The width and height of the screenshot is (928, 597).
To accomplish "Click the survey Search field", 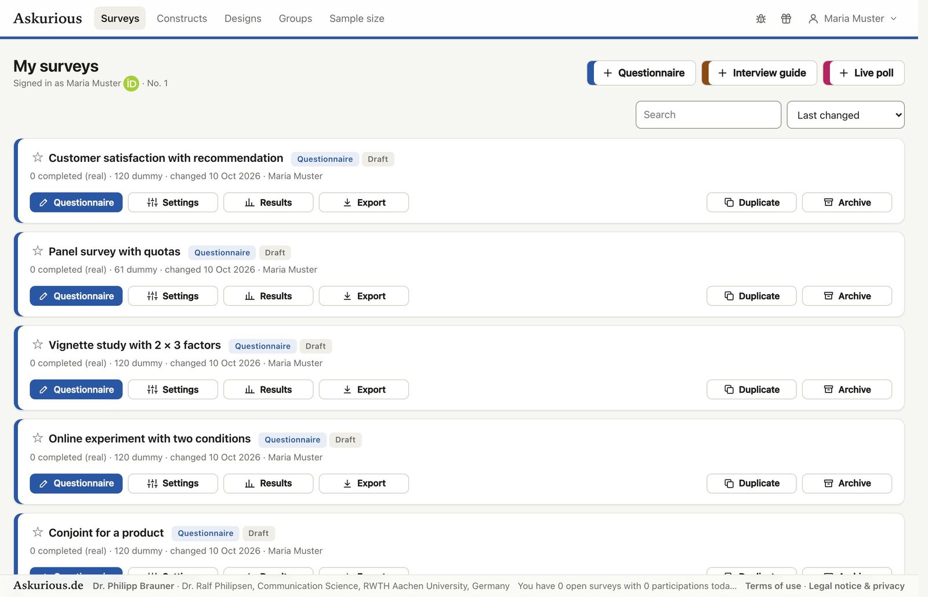I will point(708,115).
